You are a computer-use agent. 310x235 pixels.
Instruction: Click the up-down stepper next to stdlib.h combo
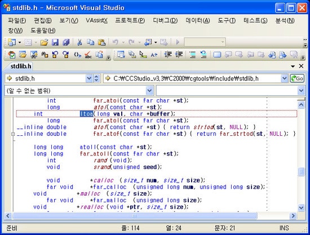(96, 78)
